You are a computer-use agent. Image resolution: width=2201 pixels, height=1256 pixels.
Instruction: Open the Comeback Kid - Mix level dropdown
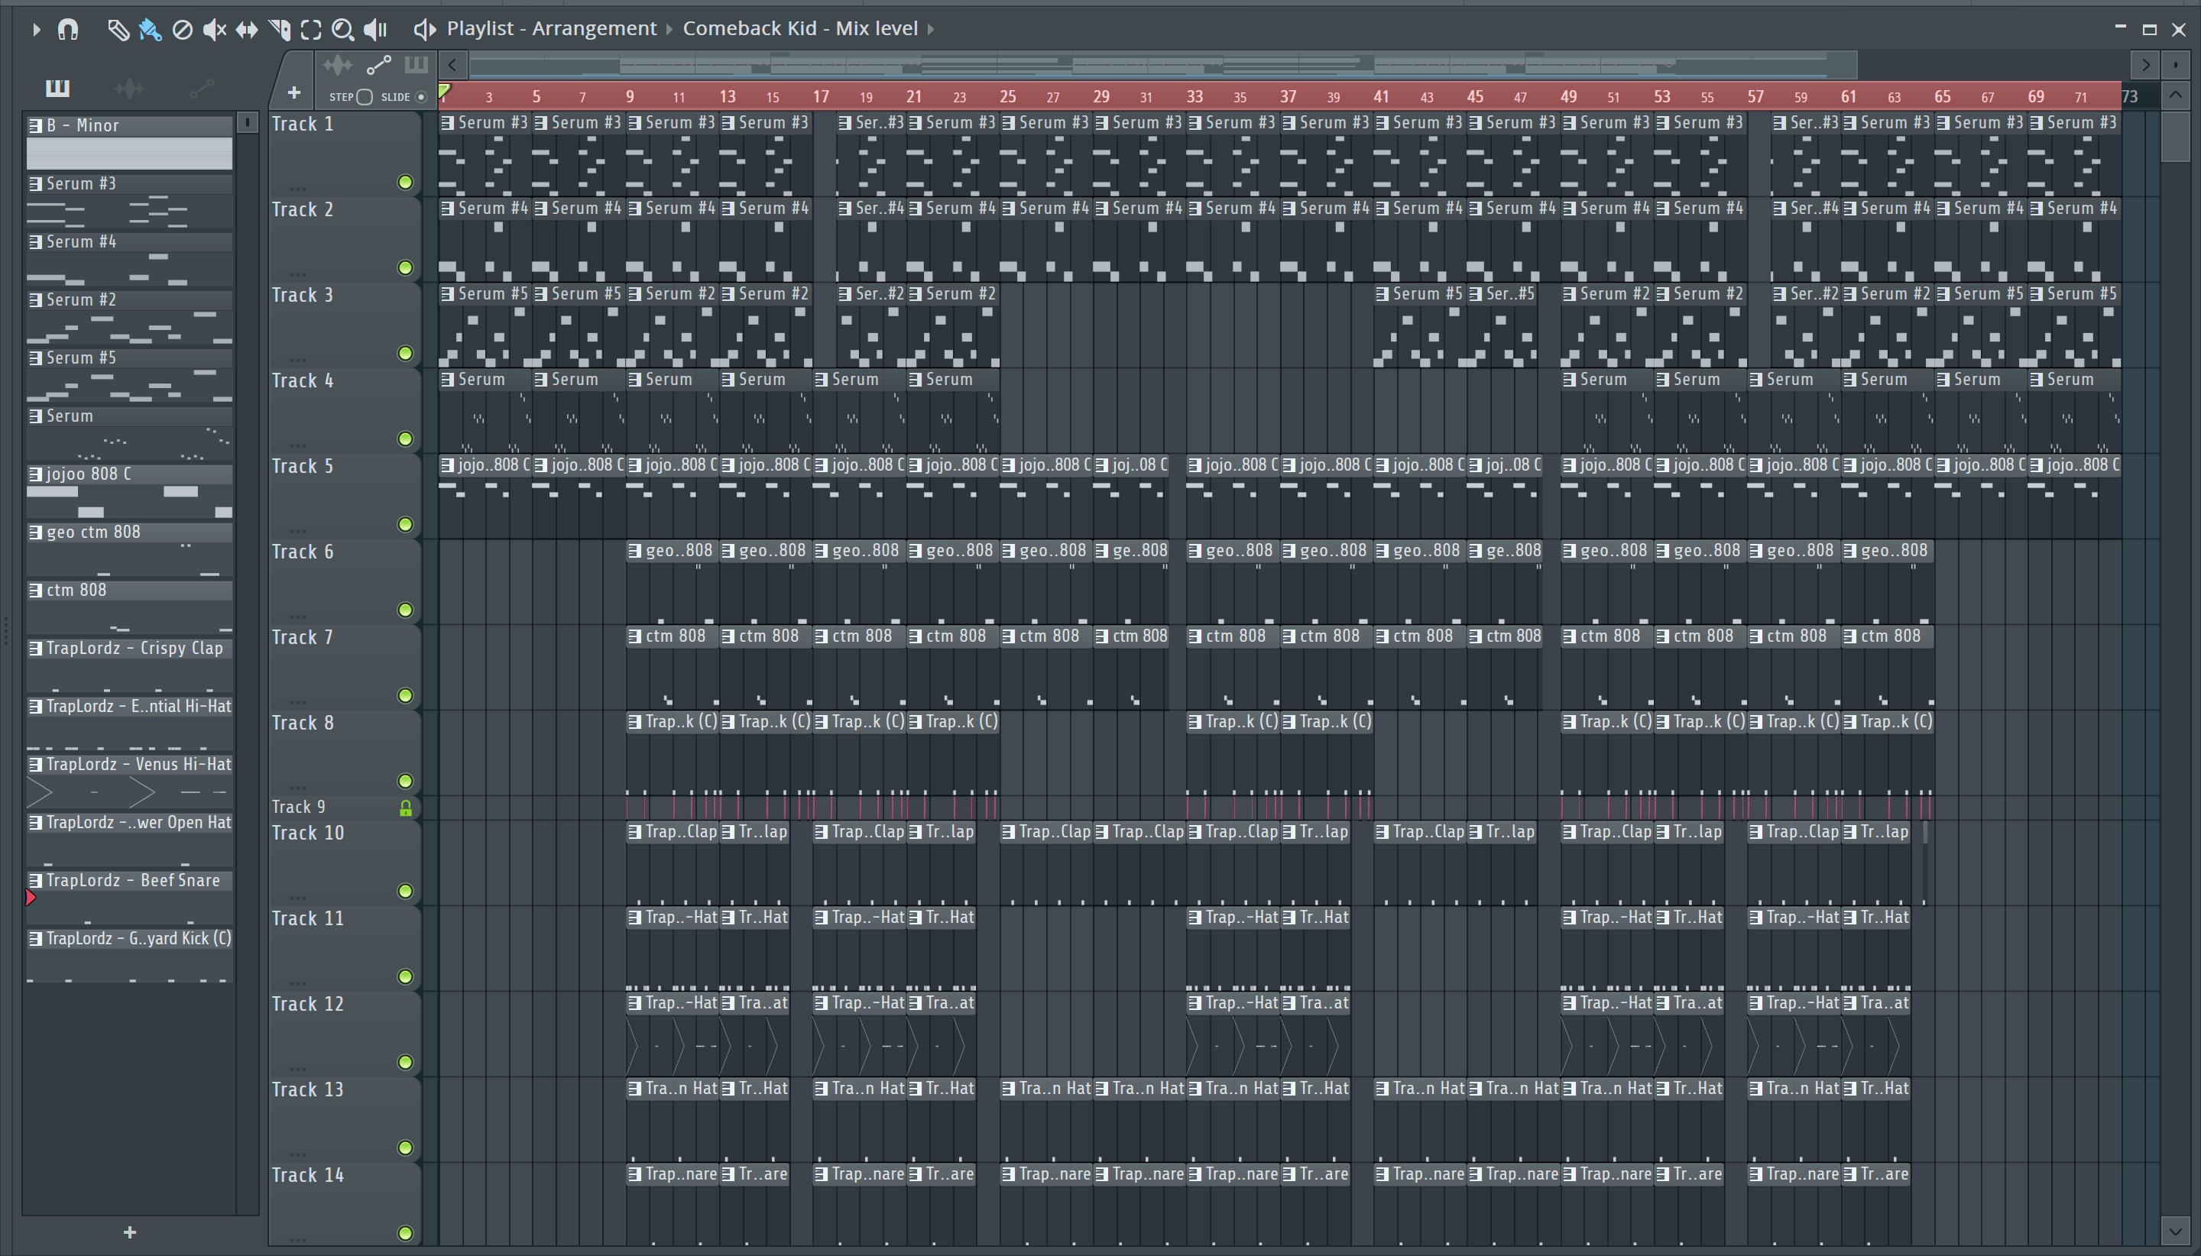pyautogui.click(x=800, y=28)
